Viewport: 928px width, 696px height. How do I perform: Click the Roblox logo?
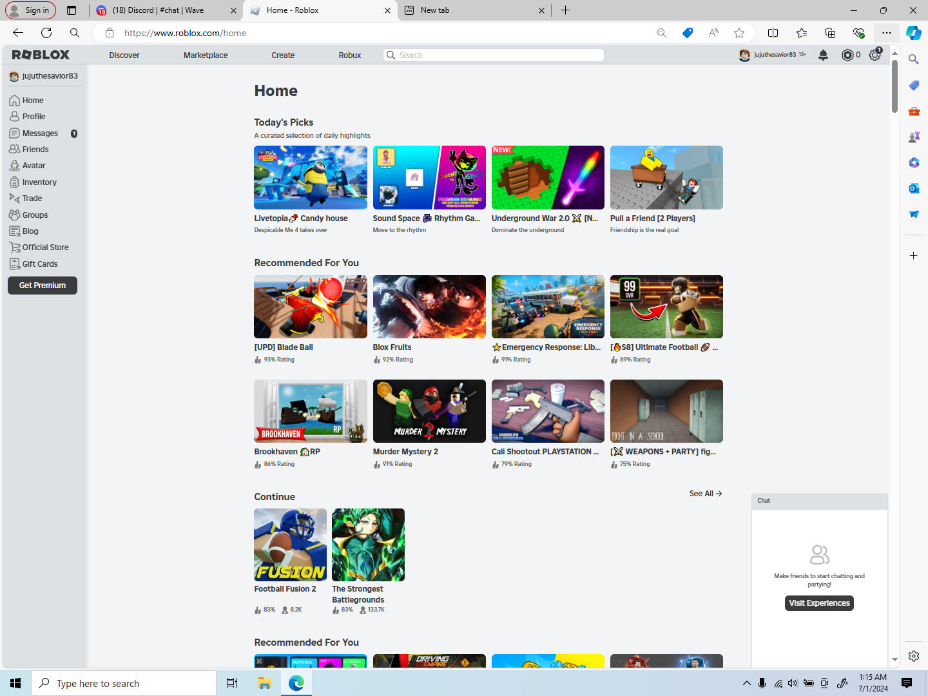tap(41, 55)
